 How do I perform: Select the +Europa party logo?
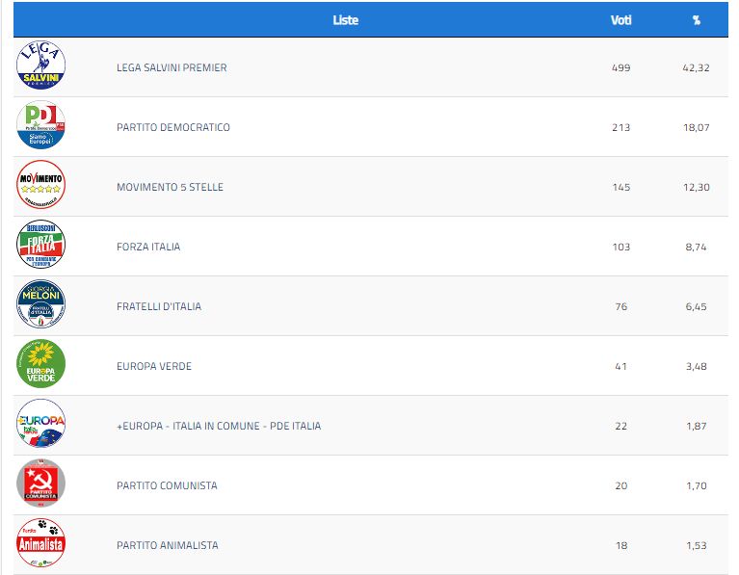[40, 426]
